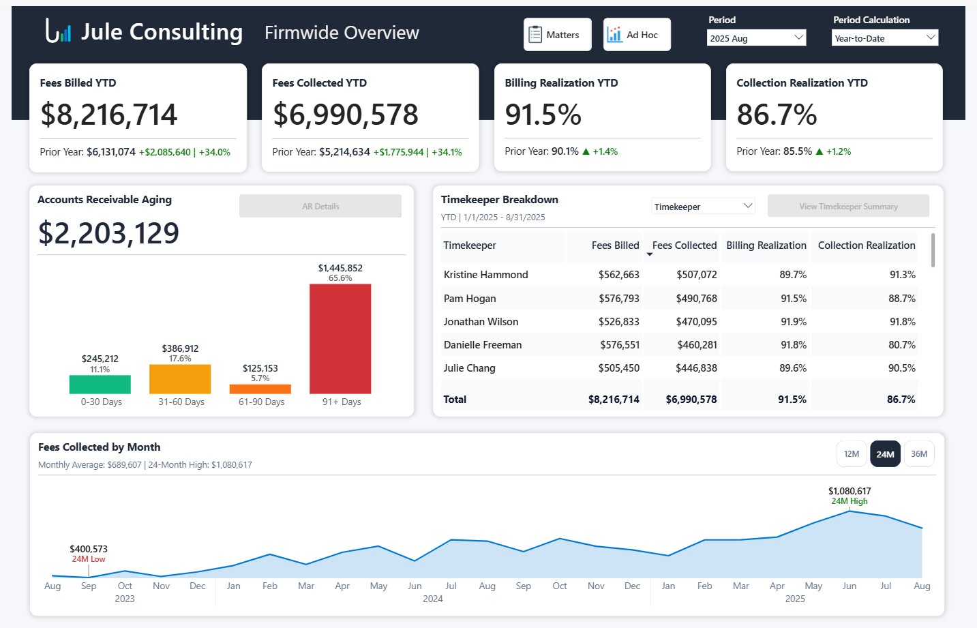This screenshot has height=628, width=977.
Task: Click the Ad Hoc chart icon
Action: click(614, 35)
